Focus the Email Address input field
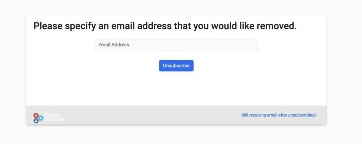Image resolution: width=362 pixels, height=144 pixels. coord(176,45)
